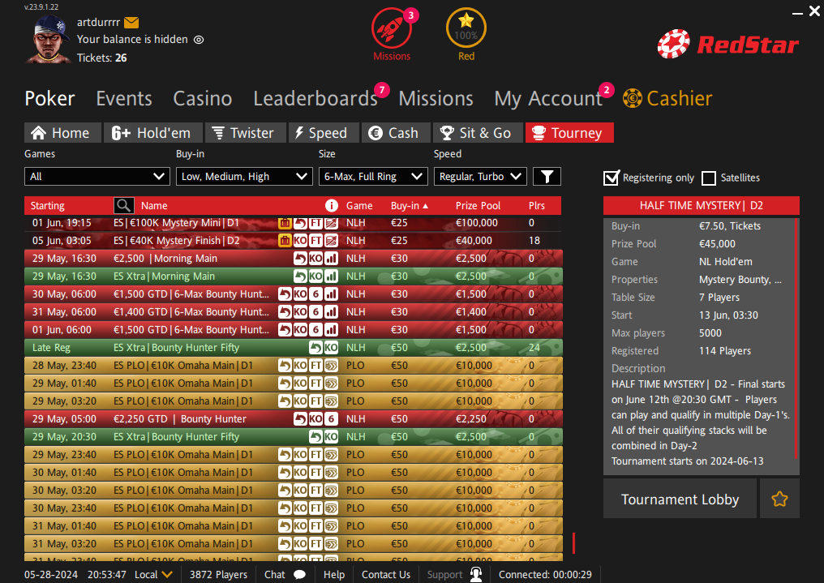Expand the Local time zone chevron
824x583 pixels.
click(x=167, y=575)
